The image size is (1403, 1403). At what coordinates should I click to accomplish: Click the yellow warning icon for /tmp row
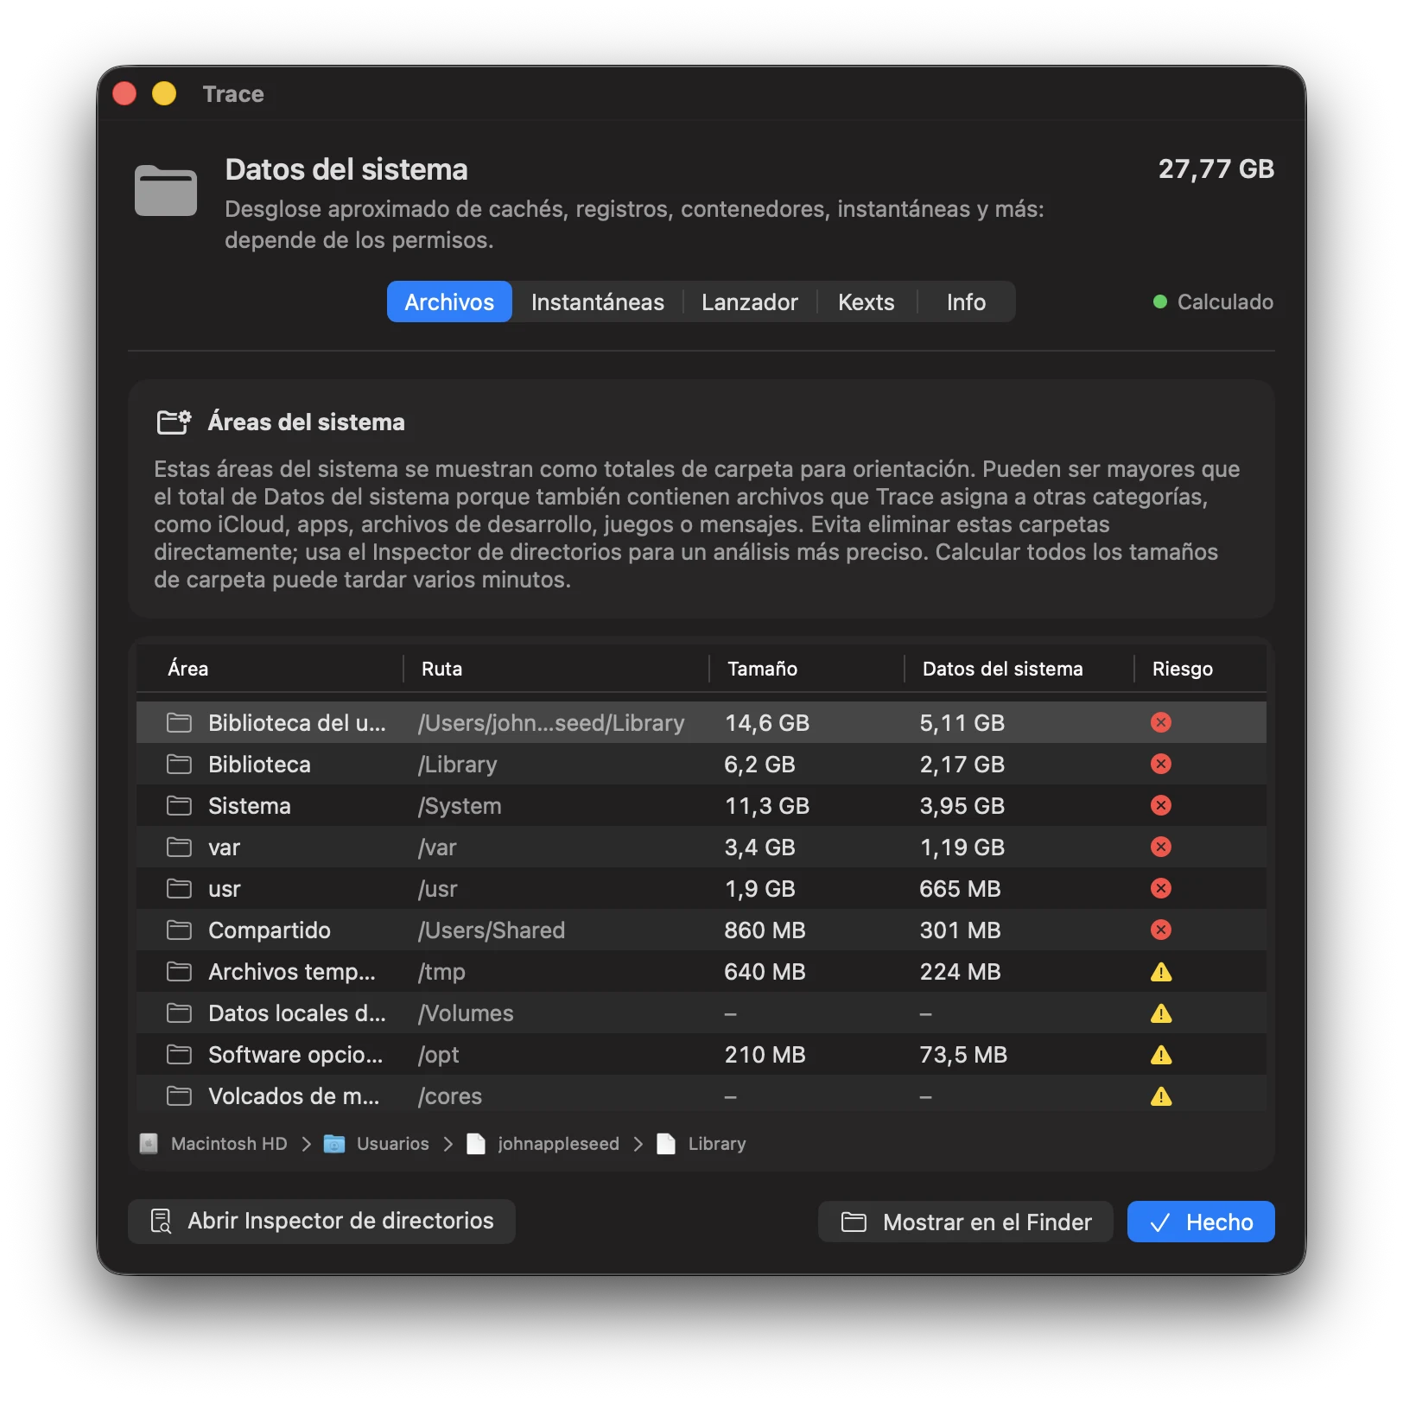click(x=1161, y=972)
